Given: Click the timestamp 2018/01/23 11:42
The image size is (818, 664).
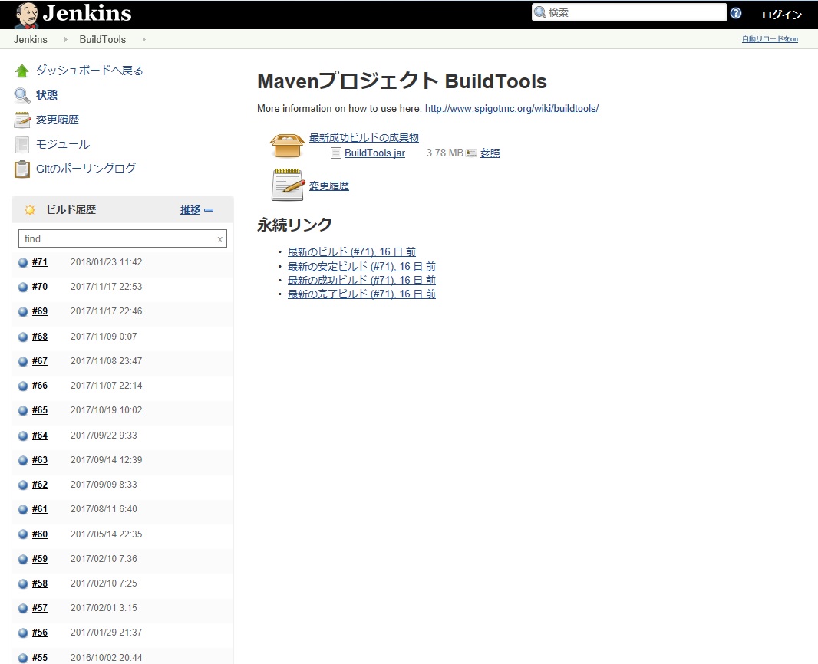Looking at the screenshot, I should pos(107,262).
